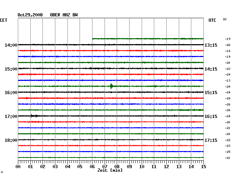Click the seismic spike on green trace near minute 07
The width and height of the screenshot is (232, 176).
[111, 86]
